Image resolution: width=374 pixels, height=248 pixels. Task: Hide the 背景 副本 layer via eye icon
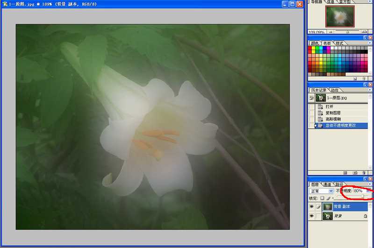coord(311,206)
